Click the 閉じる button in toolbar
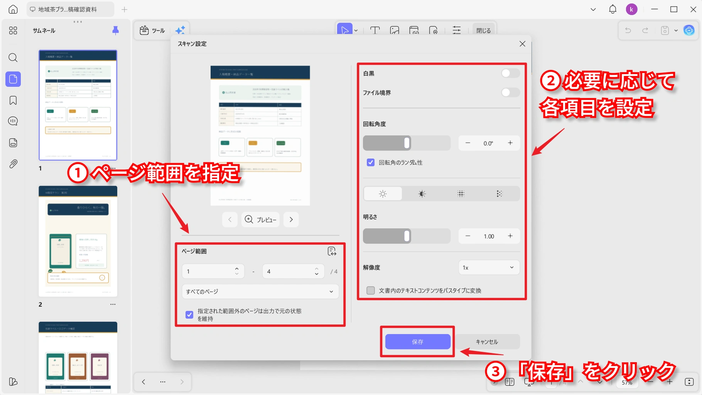Screen dimensions: 702x395 coord(483,30)
